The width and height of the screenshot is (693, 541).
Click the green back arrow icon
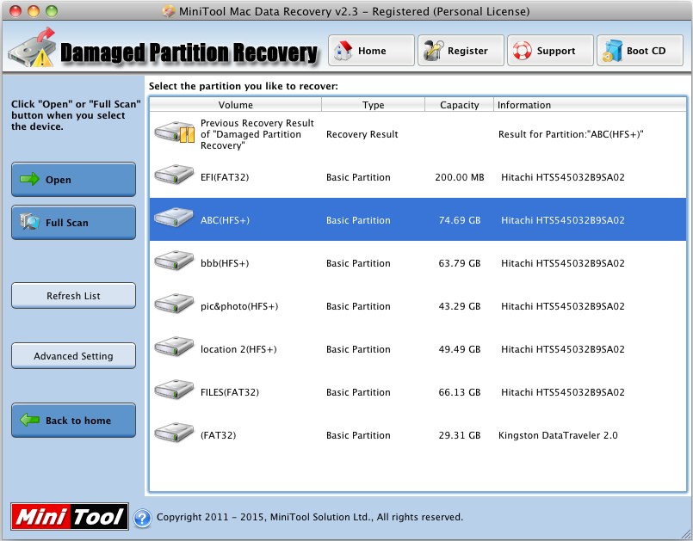[29, 420]
